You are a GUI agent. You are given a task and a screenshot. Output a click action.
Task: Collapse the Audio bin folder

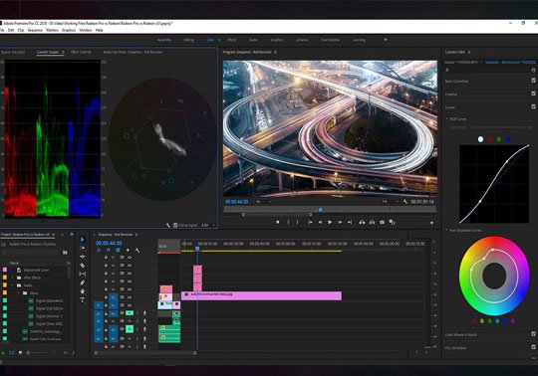pos(13,285)
